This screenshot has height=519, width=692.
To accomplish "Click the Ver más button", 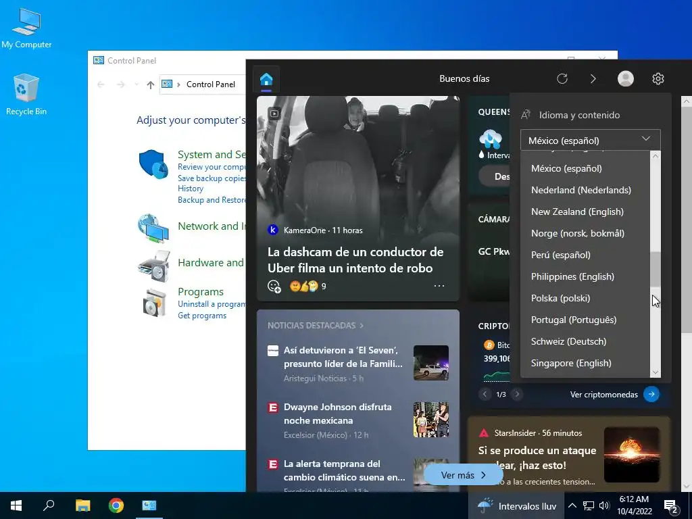I will click(464, 475).
